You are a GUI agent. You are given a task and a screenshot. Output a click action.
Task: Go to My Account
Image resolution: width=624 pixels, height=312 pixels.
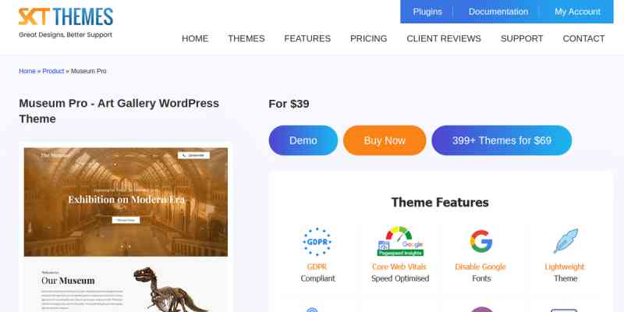(x=577, y=12)
